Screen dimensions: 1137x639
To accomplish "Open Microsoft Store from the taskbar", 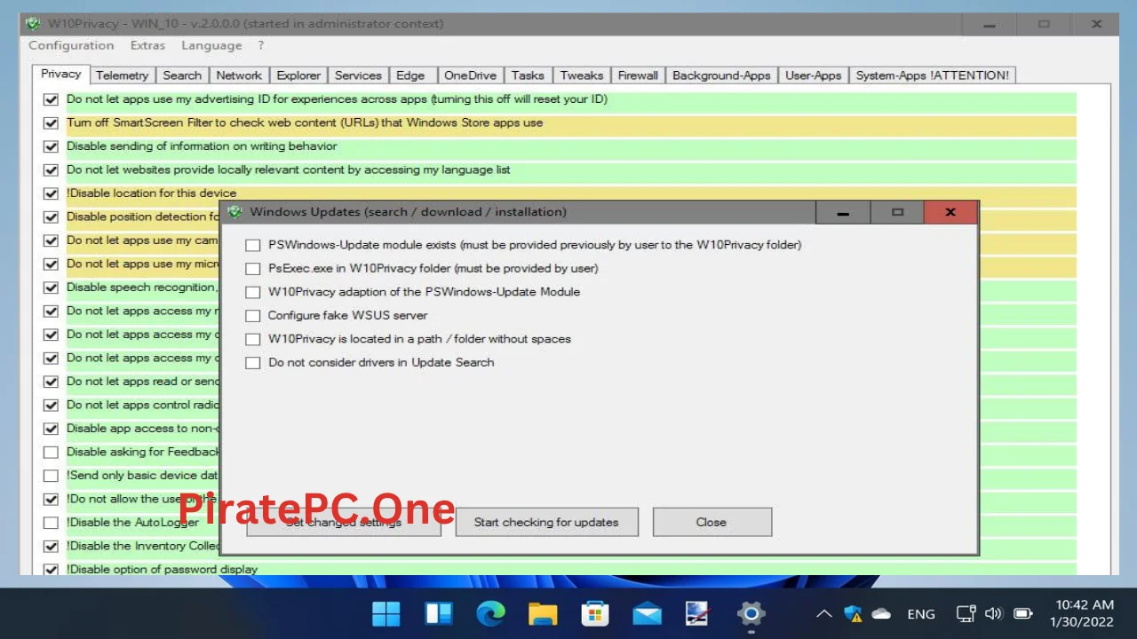I will [594, 613].
